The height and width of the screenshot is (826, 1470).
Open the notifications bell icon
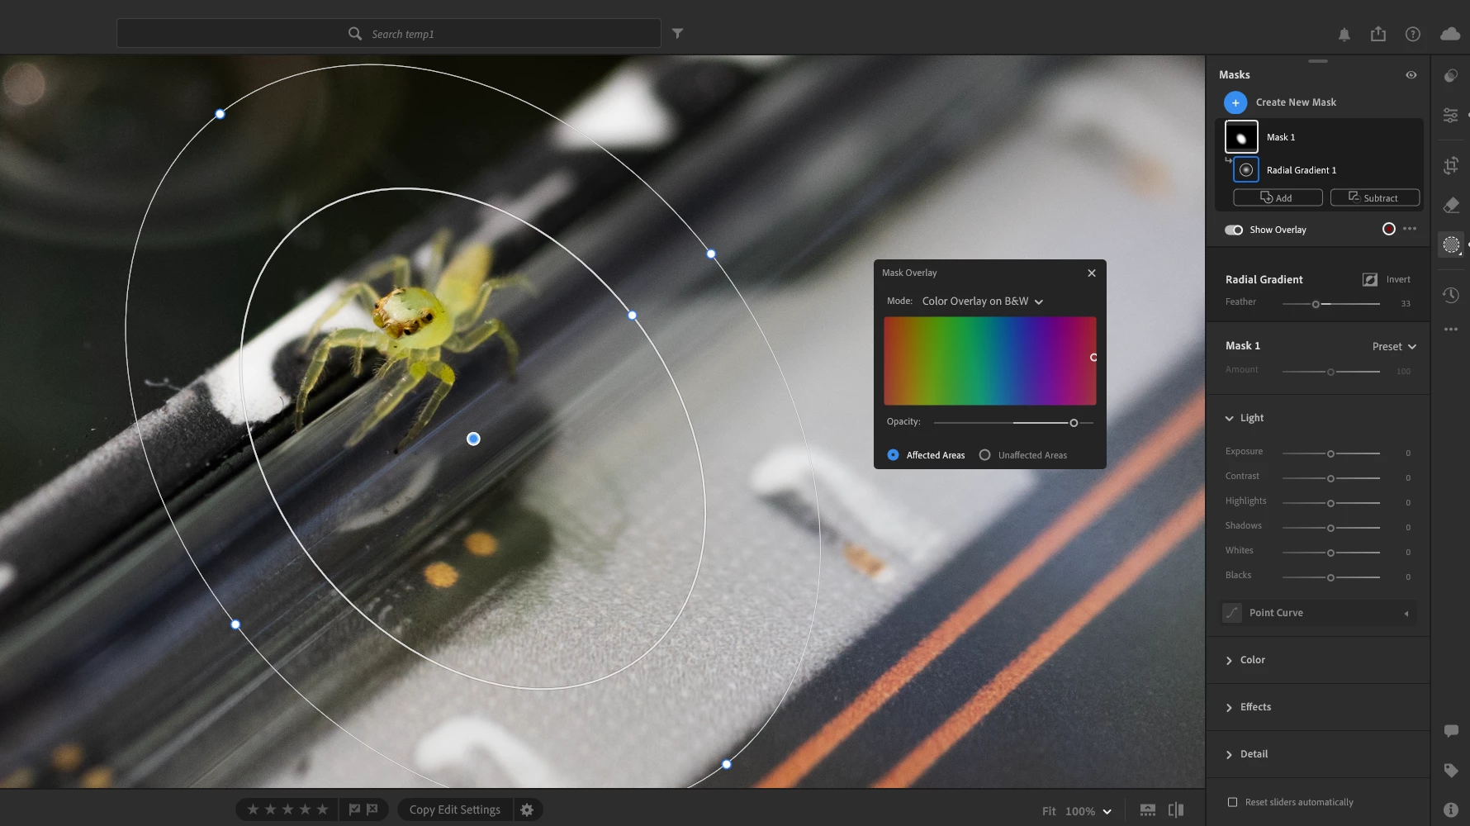[1344, 34]
